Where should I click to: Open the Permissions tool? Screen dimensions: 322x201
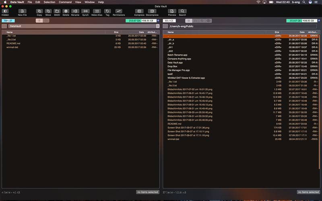click(x=119, y=11)
